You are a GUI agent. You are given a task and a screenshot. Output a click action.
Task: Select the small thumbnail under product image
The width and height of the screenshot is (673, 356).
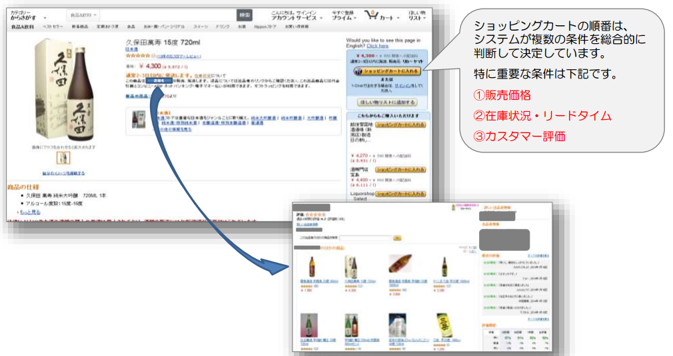[x=63, y=158]
